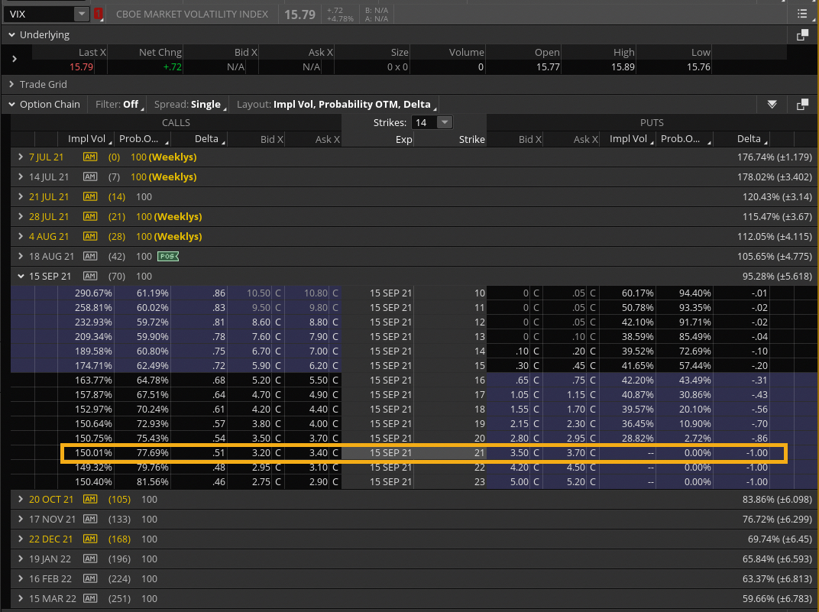Click the red clipboard link icon beside VIX
Viewport: 819px width, 612px height.
(99, 14)
